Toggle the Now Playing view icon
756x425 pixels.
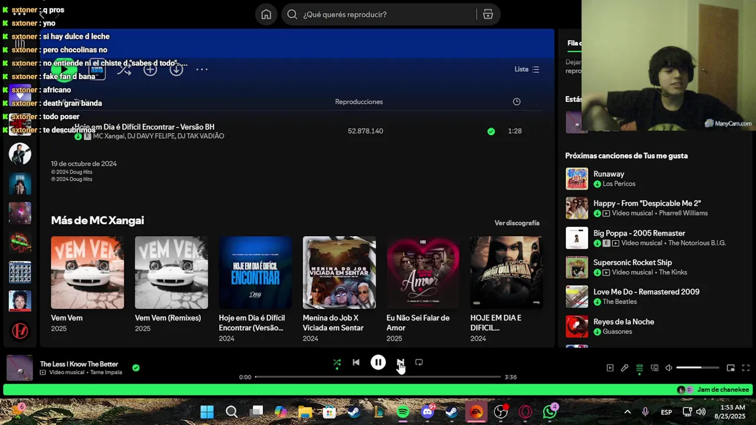click(610, 368)
